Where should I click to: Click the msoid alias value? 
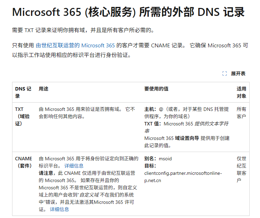(x=165, y=159)
